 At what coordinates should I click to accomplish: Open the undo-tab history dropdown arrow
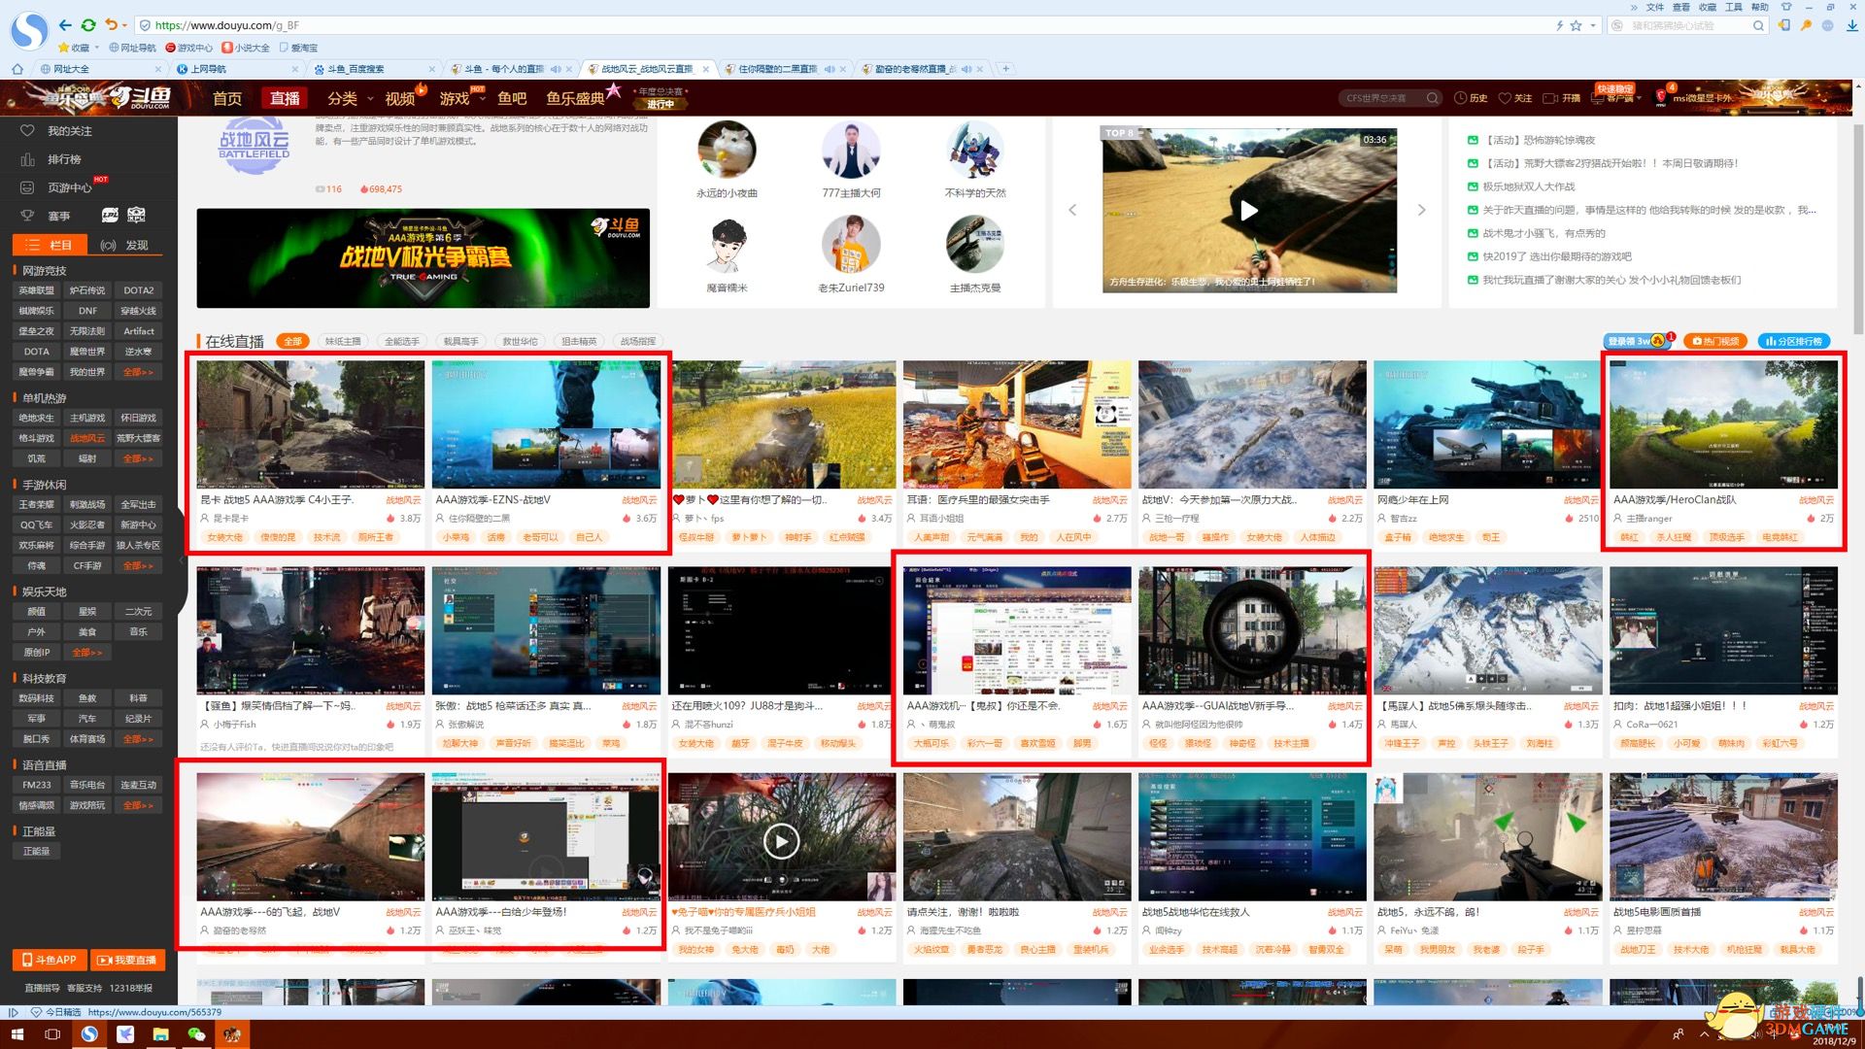(124, 25)
